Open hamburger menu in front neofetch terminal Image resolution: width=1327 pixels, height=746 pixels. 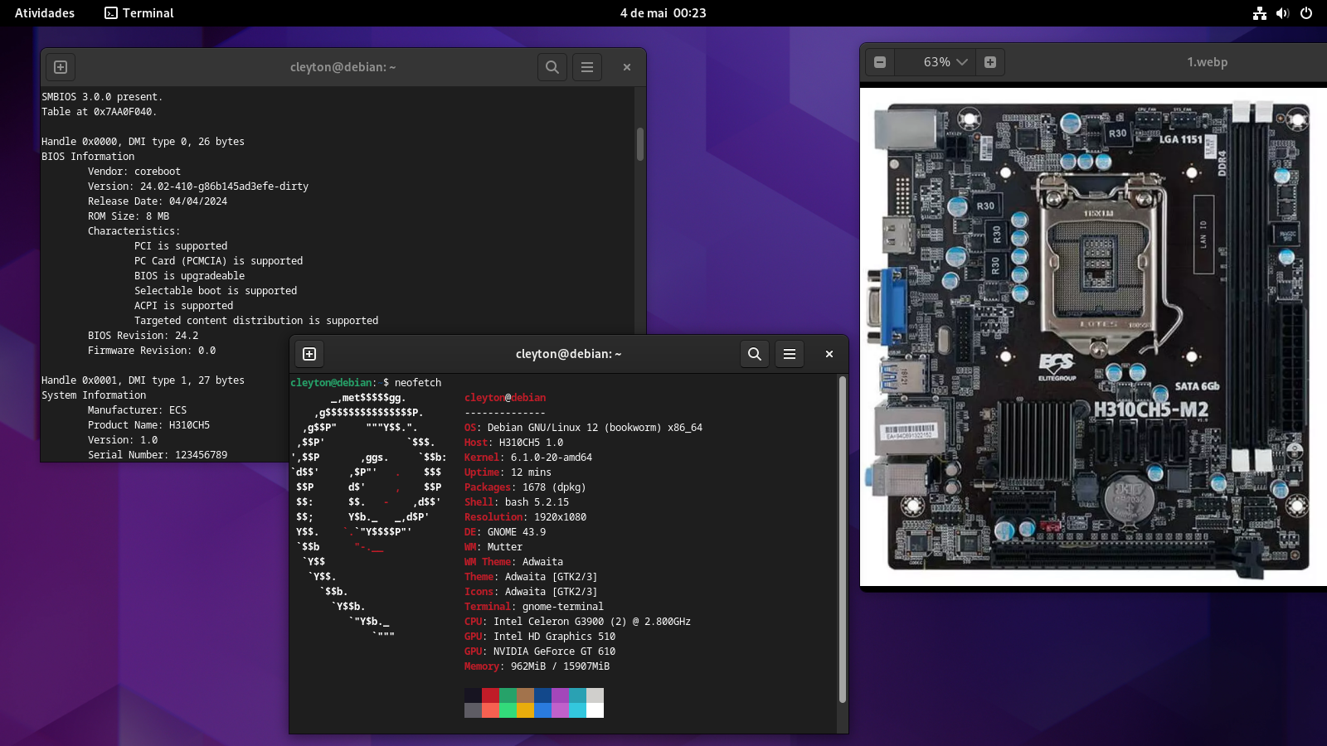point(790,354)
